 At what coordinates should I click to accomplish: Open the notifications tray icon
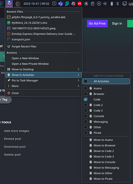[x=54, y=4]
